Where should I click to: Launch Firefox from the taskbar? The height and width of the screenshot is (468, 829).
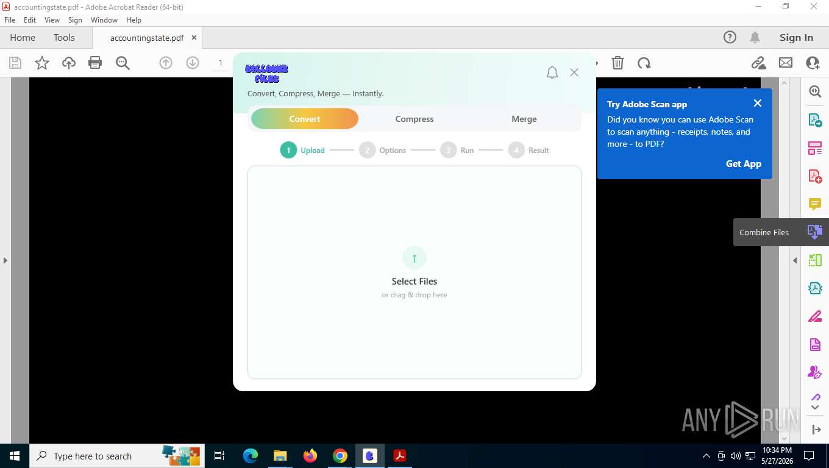310,456
